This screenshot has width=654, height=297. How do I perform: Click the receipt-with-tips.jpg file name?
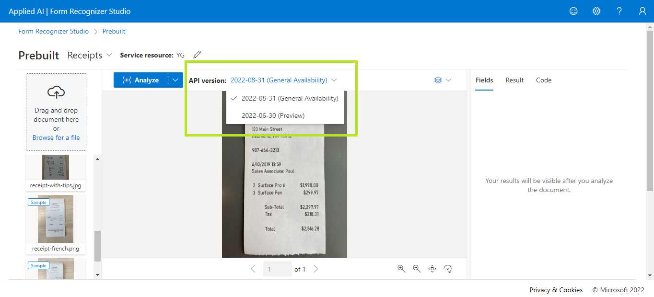point(56,185)
